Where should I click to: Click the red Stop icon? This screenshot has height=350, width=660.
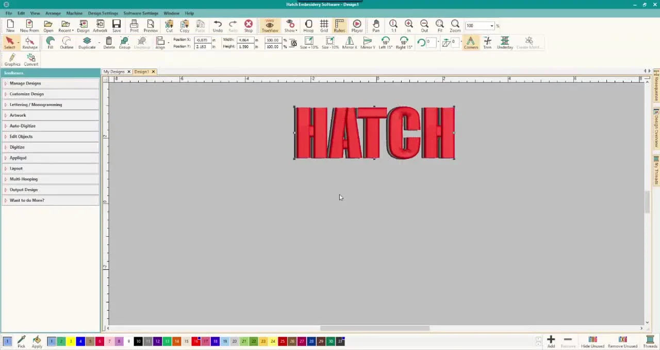pos(249,26)
